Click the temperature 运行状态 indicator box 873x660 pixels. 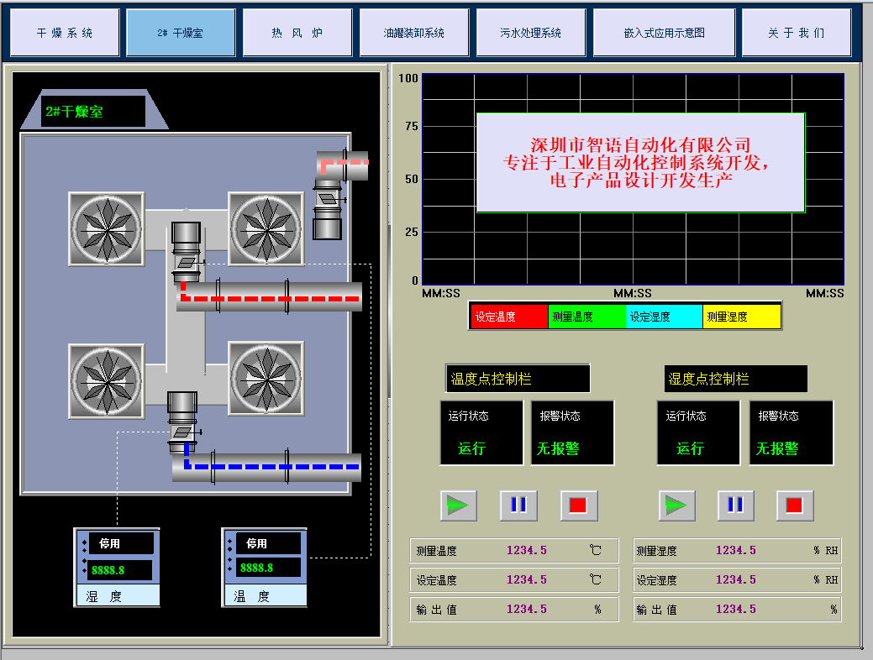click(x=482, y=433)
